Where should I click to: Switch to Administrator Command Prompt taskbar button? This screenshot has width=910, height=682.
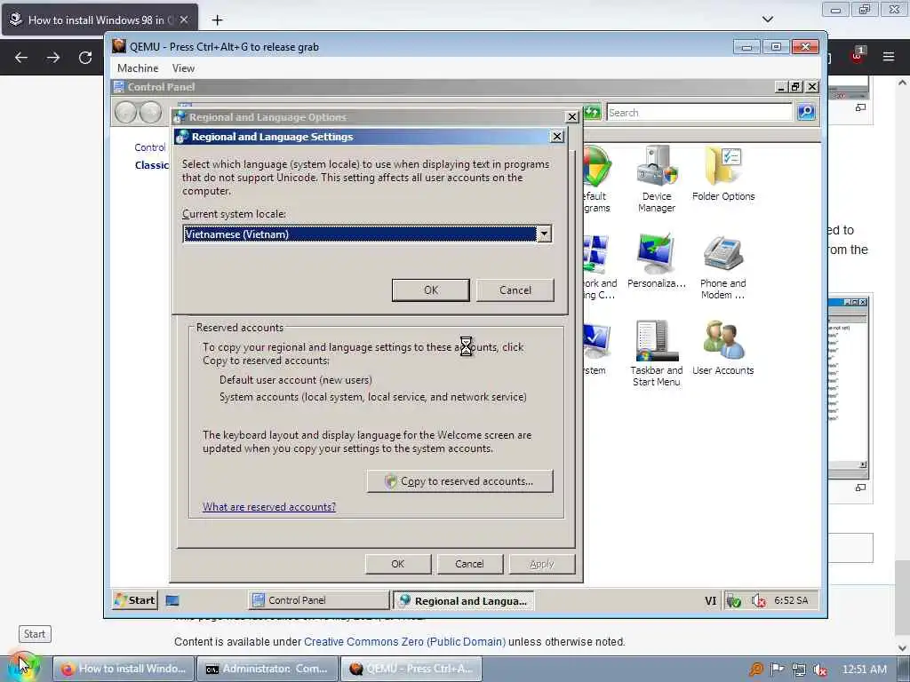(267, 669)
